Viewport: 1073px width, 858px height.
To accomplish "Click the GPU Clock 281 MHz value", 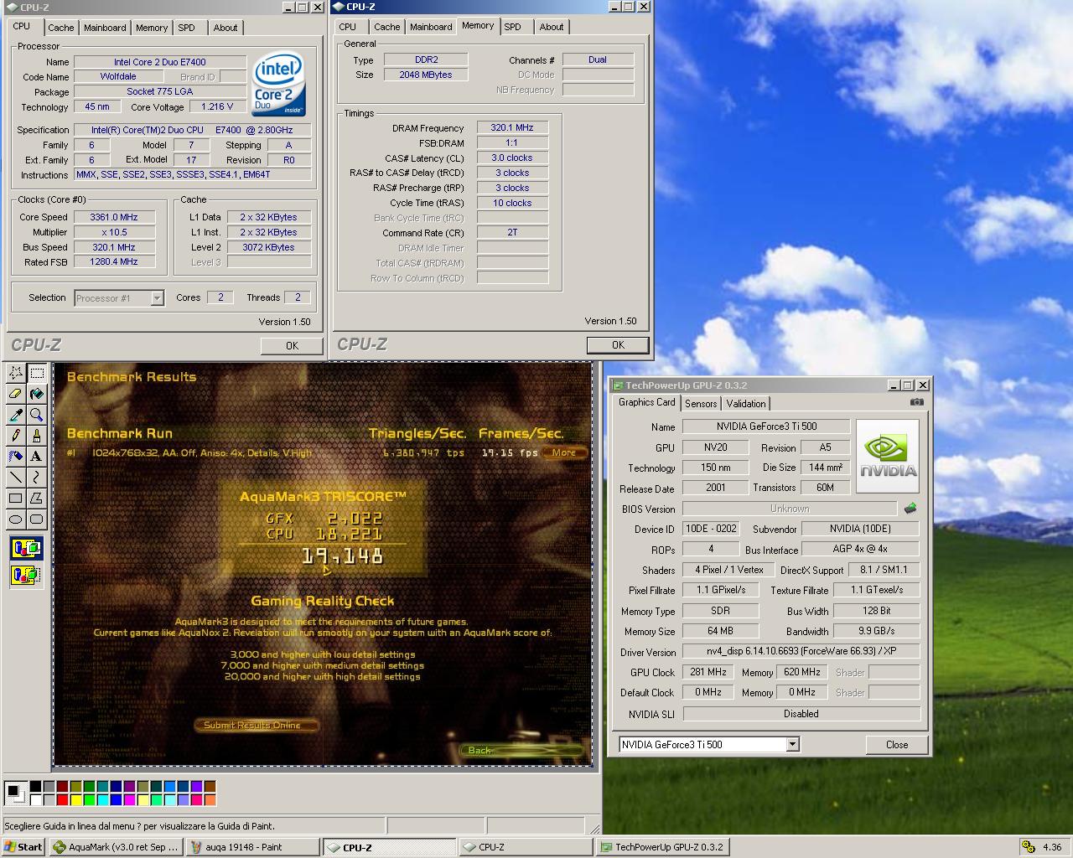I will 708,672.
